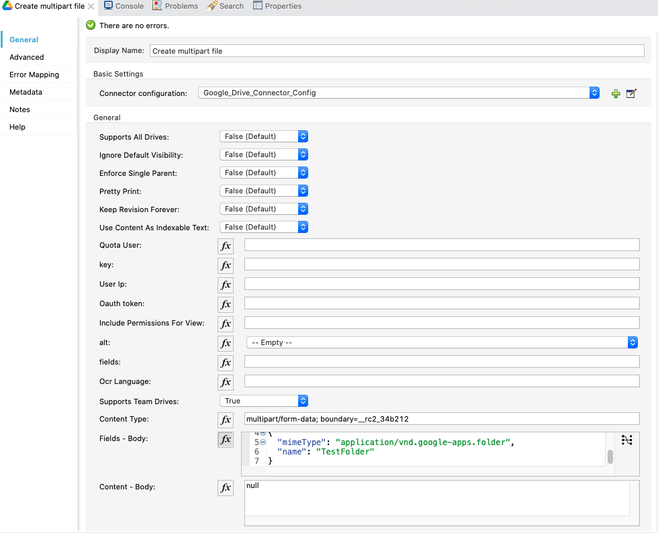Change the Supports Team Drives dropdown value

263,401
